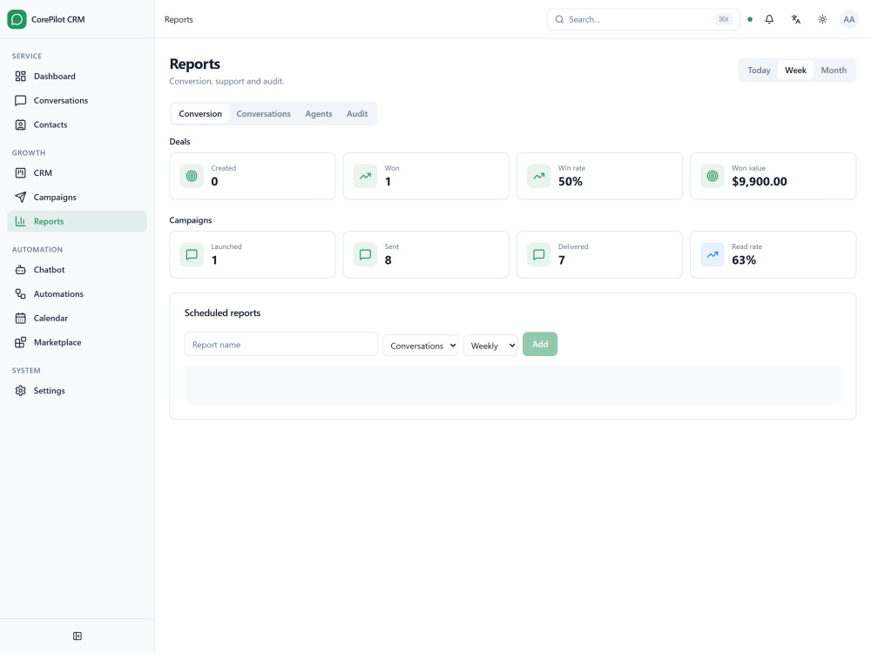Click the green online status dot

750,19
